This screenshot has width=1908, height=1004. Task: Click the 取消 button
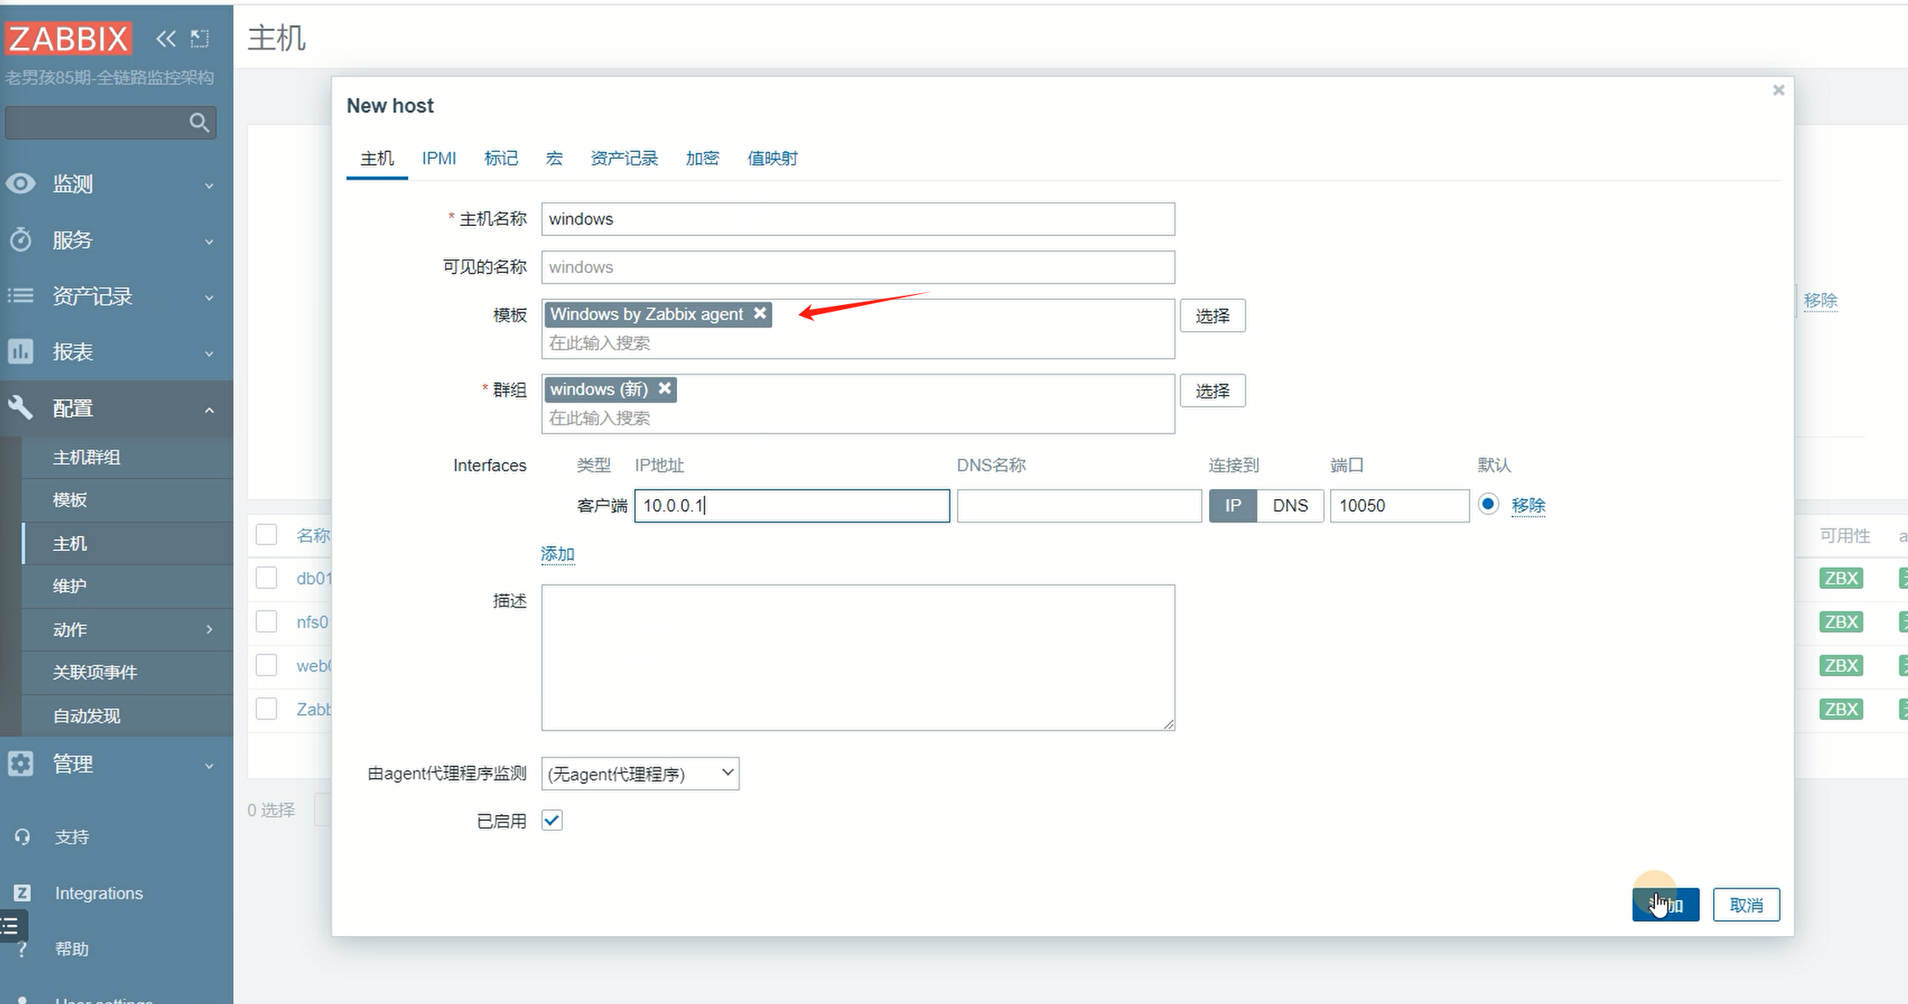click(1746, 905)
